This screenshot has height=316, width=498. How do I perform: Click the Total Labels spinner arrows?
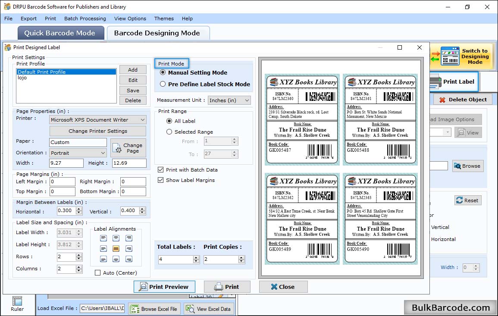click(x=196, y=260)
